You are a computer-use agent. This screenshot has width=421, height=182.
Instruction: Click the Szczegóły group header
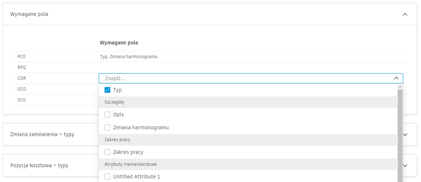pyautogui.click(x=113, y=102)
